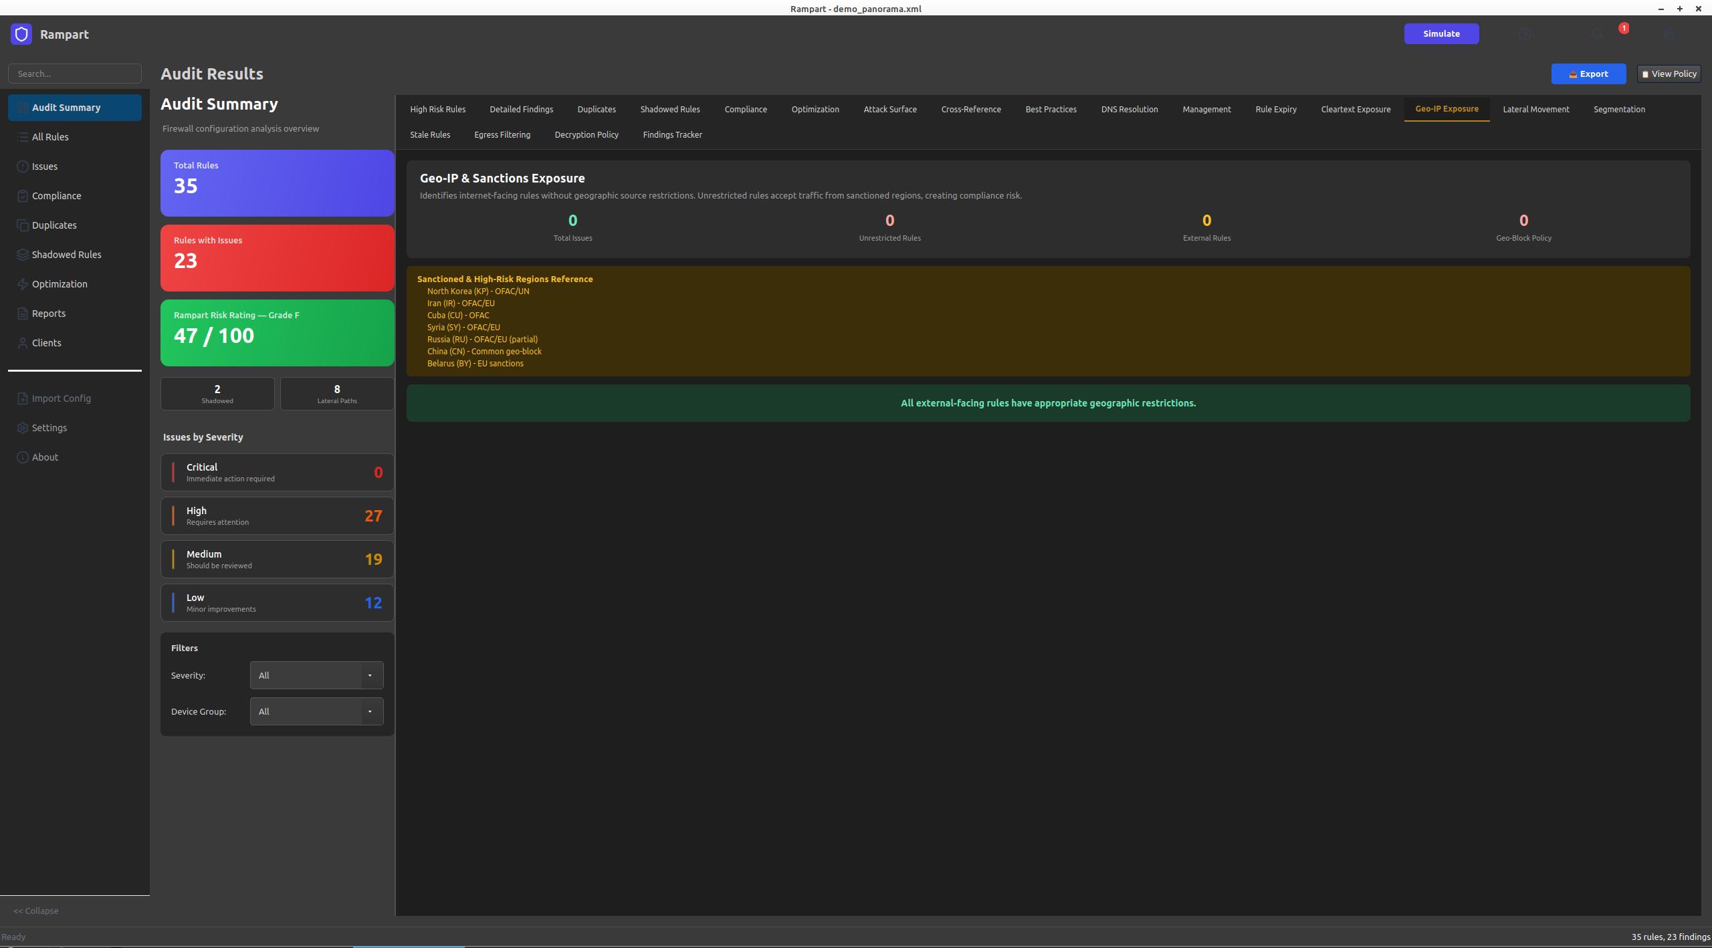
Task: Open the Severity filter dropdown
Action: click(x=316, y=675)
